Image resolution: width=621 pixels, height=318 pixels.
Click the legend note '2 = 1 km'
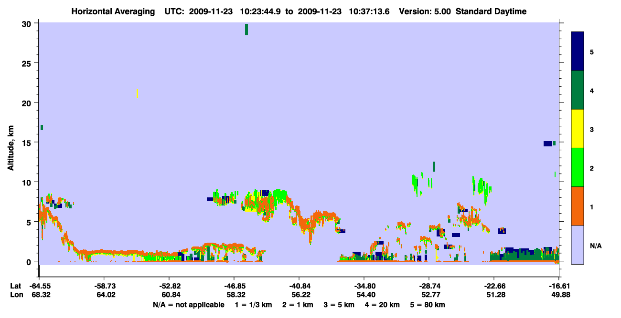point(298,305)
